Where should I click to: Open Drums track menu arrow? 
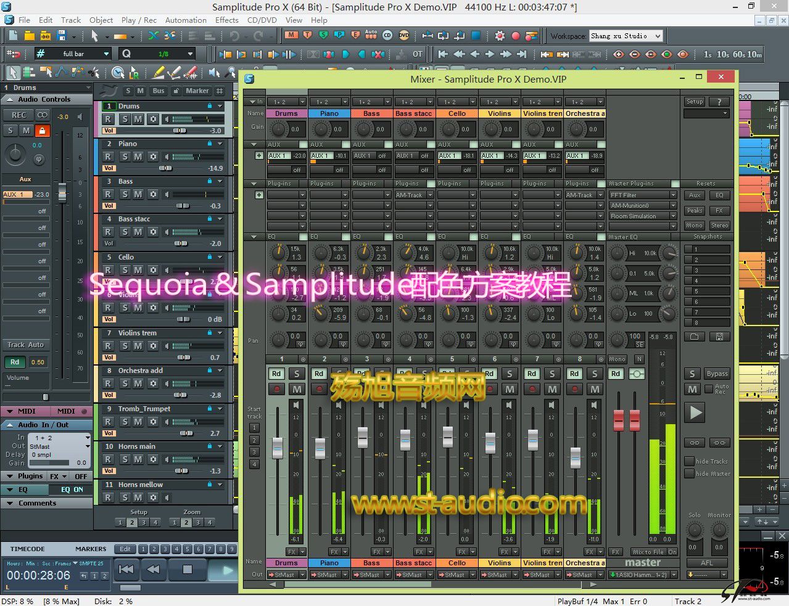[220, 106]
